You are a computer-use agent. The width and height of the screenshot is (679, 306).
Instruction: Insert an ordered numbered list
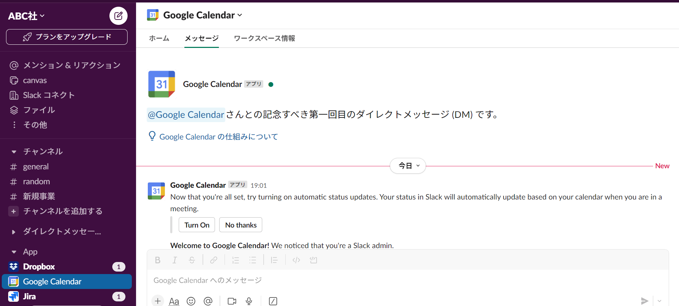pyautogui.click(x=236, y=260)
